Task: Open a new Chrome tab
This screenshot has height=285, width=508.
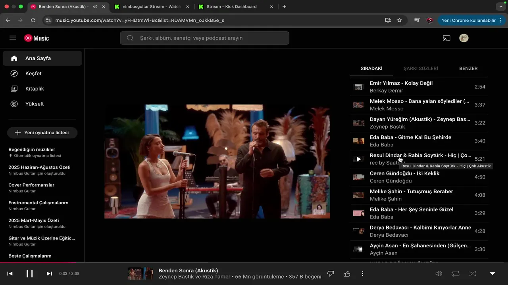Action: coord(284,7)
